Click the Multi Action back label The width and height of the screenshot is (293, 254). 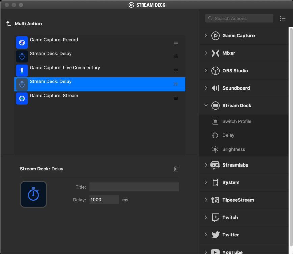point(28,24)
